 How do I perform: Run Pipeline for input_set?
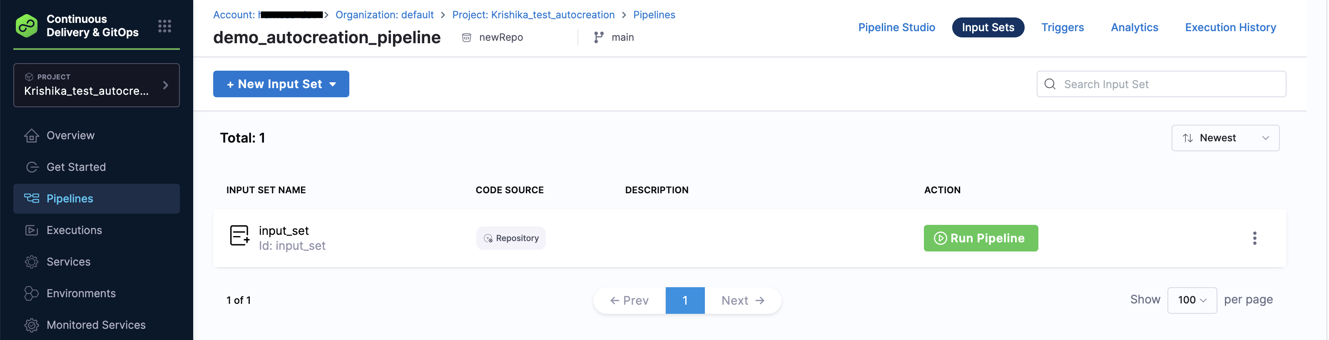(x=980, y=238)
